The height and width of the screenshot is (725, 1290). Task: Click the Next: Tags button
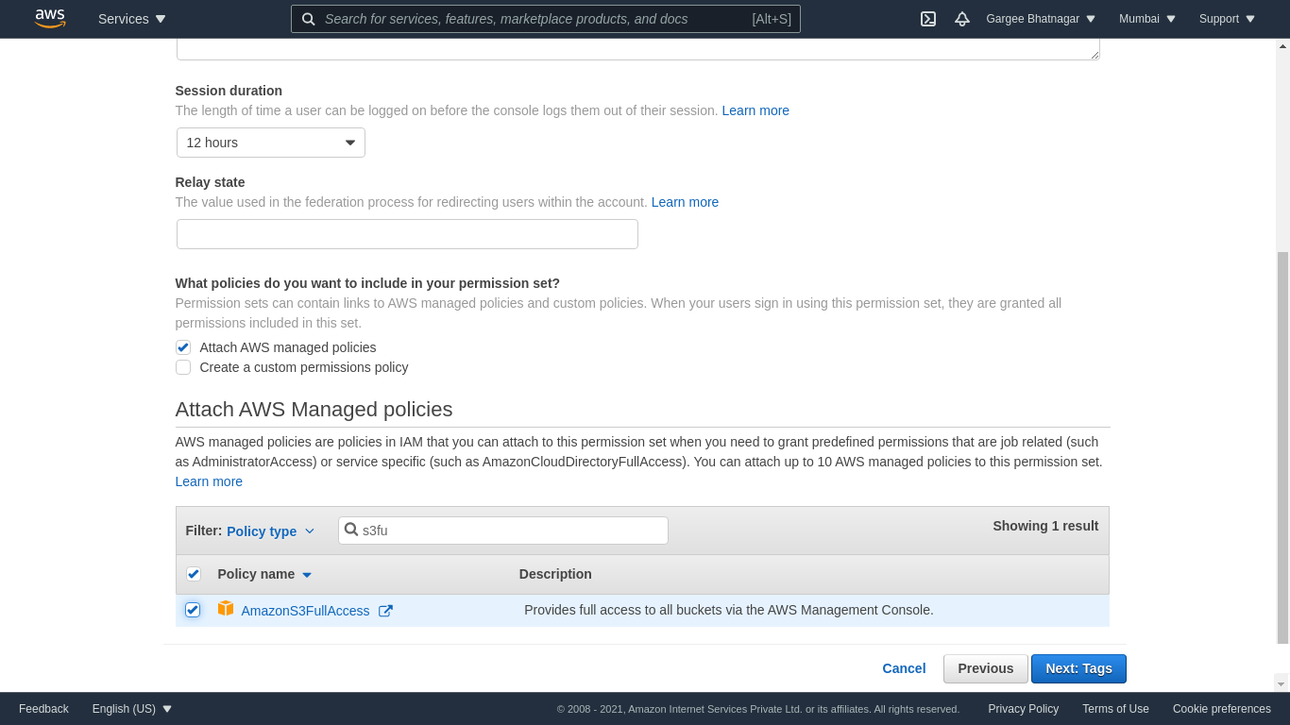(x=1078, y=668)
